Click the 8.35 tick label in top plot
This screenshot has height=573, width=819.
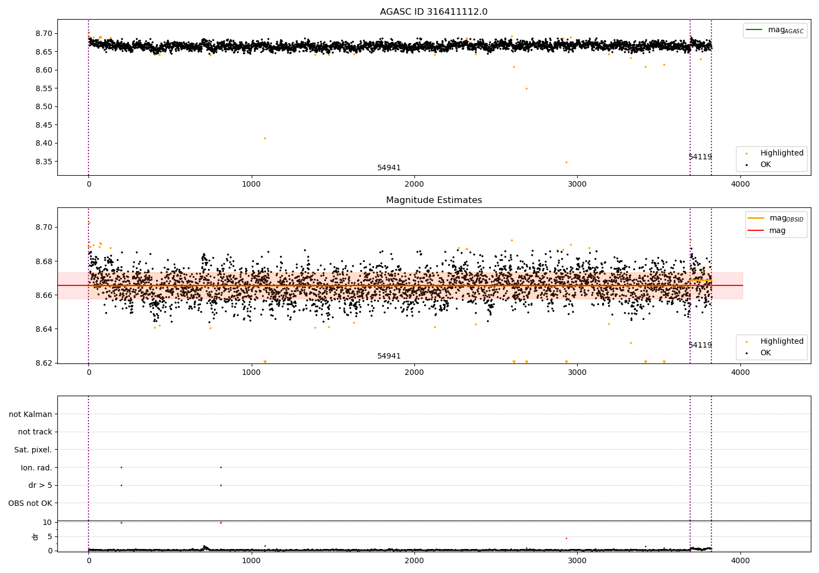pyautogui.click(x=43, y=162)
